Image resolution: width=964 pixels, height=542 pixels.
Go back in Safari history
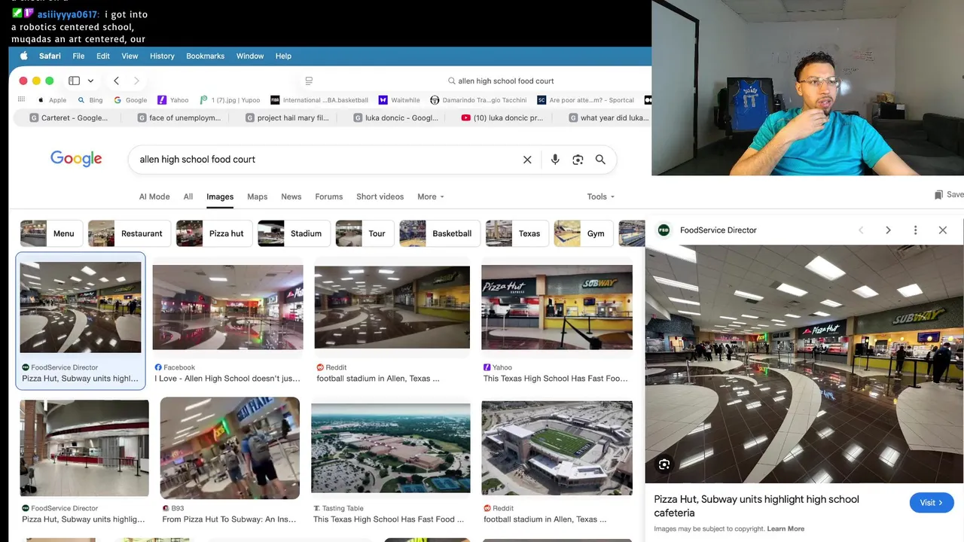116,81
